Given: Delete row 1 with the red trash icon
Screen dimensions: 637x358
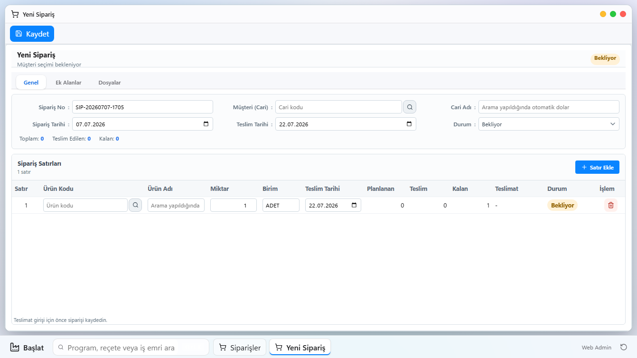Looking at the screenshot, I should tap(611, 205).
